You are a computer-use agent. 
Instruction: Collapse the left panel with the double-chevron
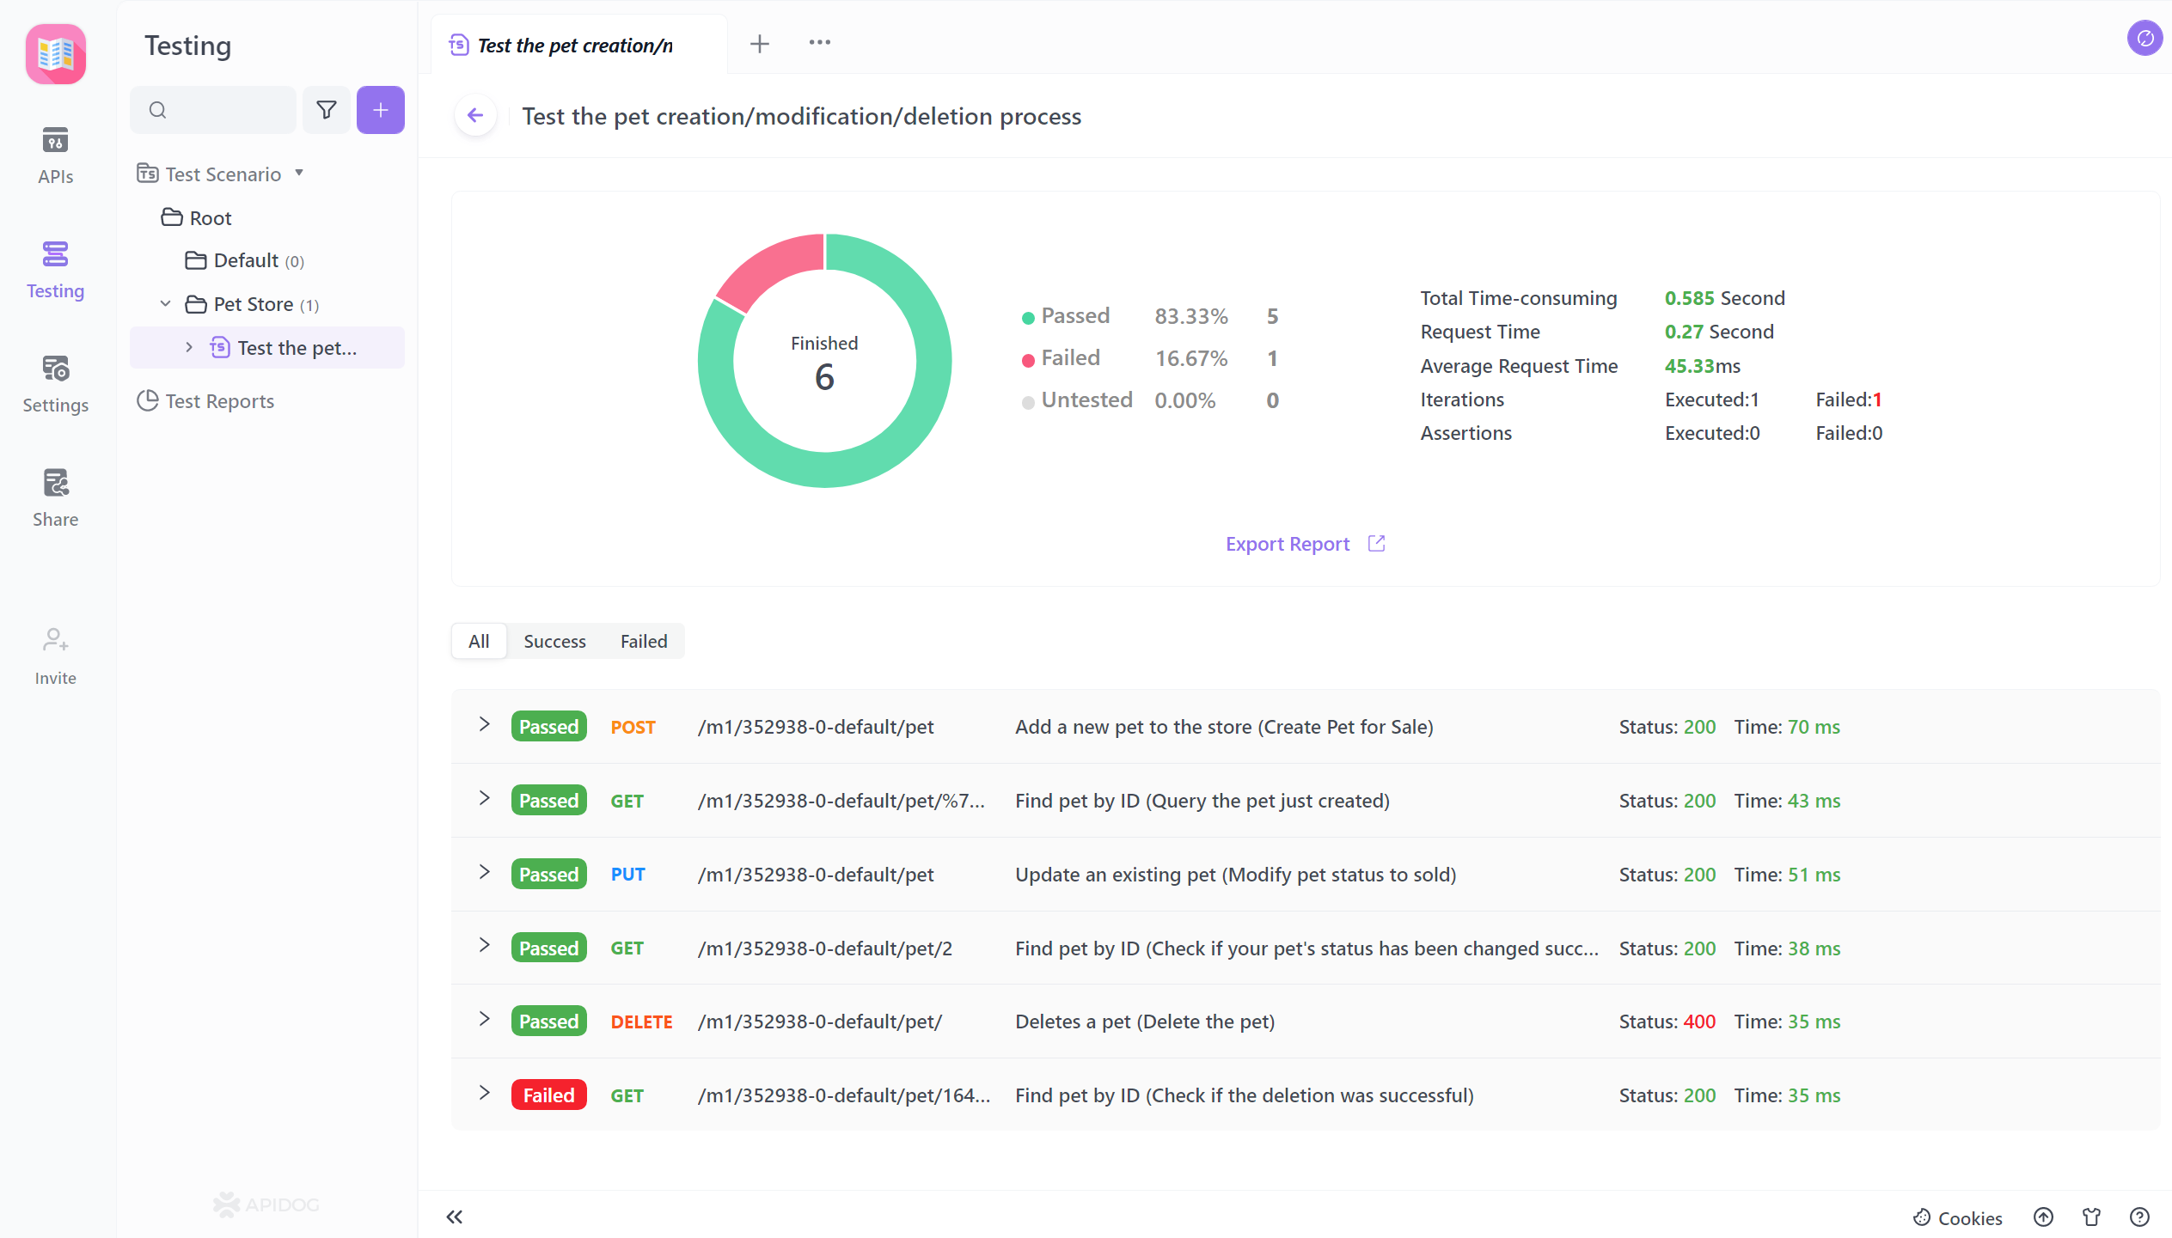point(455,1217)
